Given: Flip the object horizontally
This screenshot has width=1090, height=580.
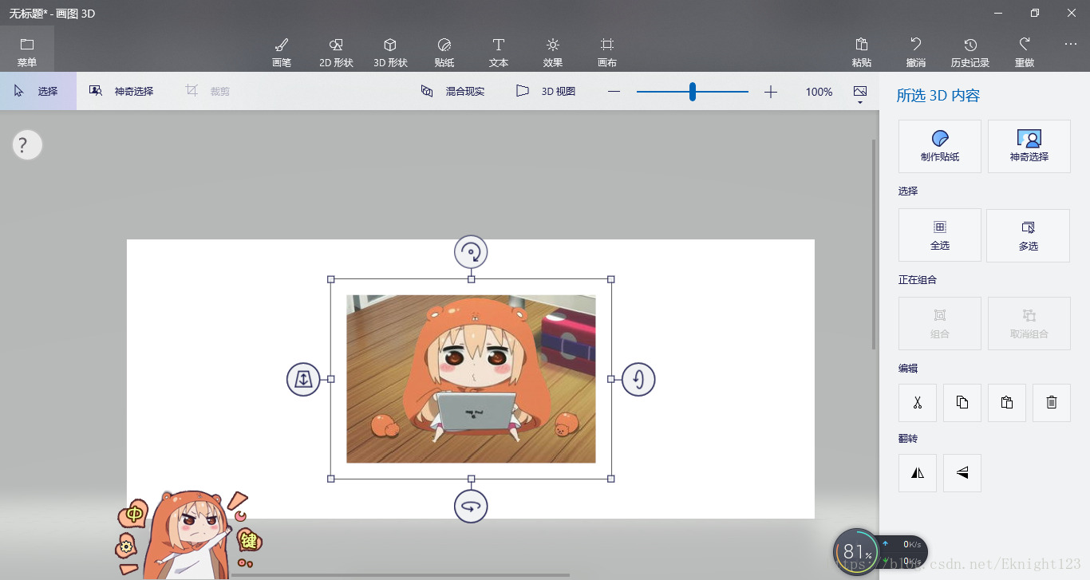Looking at the screenshot, I should pos(918,473).
